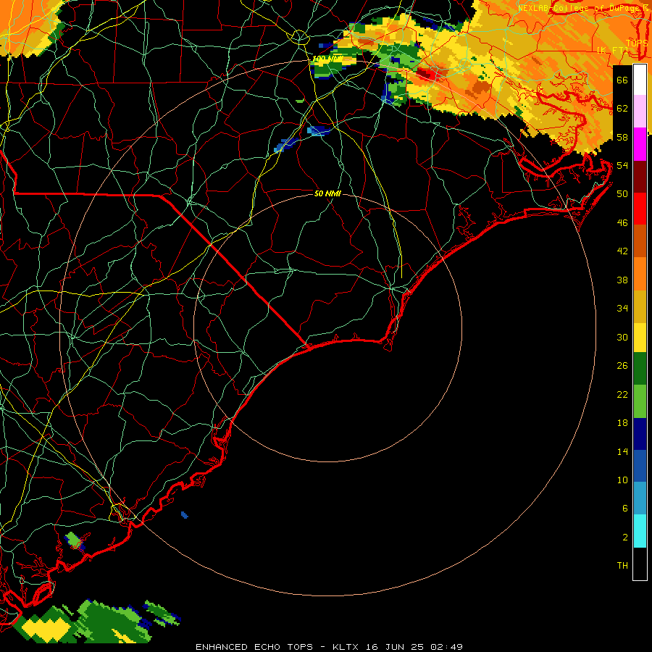
Task: Click the legend value "34"
Action: (622, 309)
